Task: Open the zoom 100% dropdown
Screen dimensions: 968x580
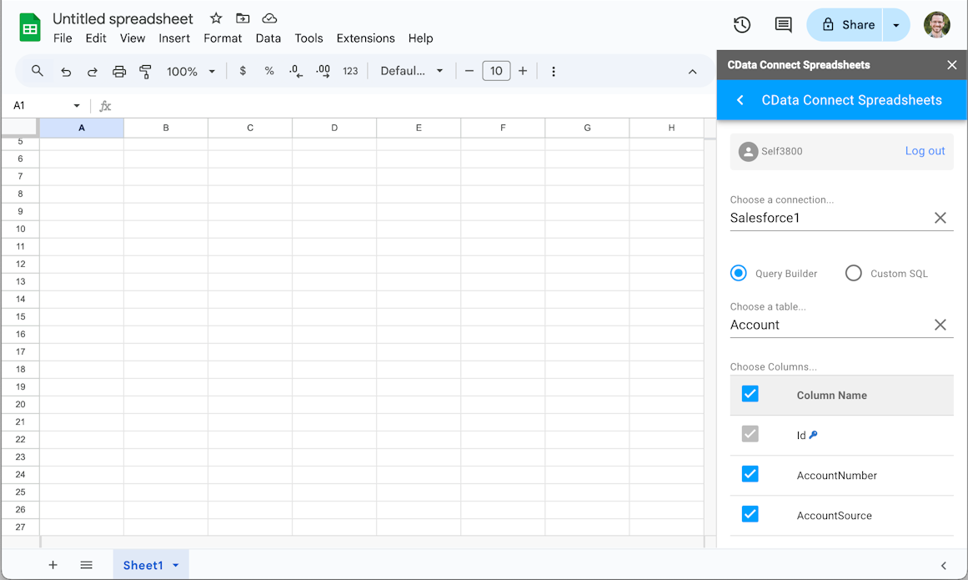Action: click(191, 72)
